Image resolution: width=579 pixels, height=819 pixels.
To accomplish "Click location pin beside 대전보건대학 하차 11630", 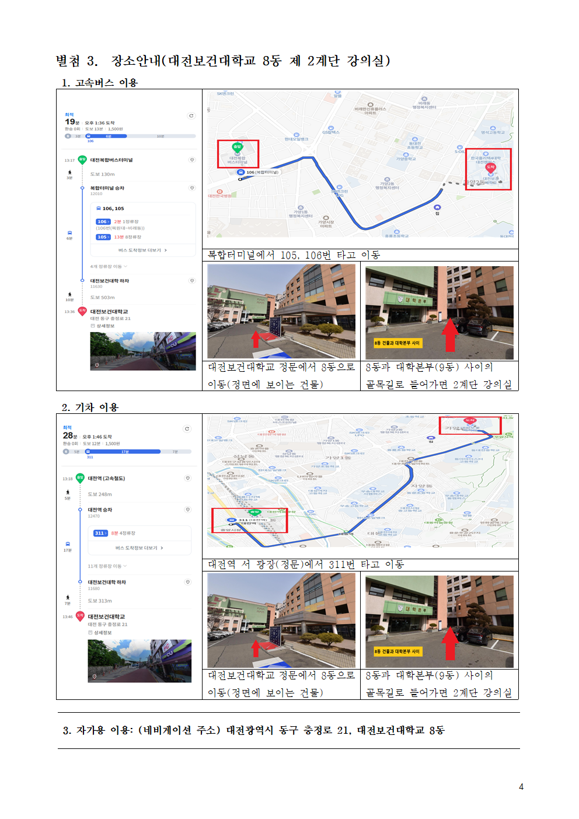I will pyautogui.click(x=192, y=280).
